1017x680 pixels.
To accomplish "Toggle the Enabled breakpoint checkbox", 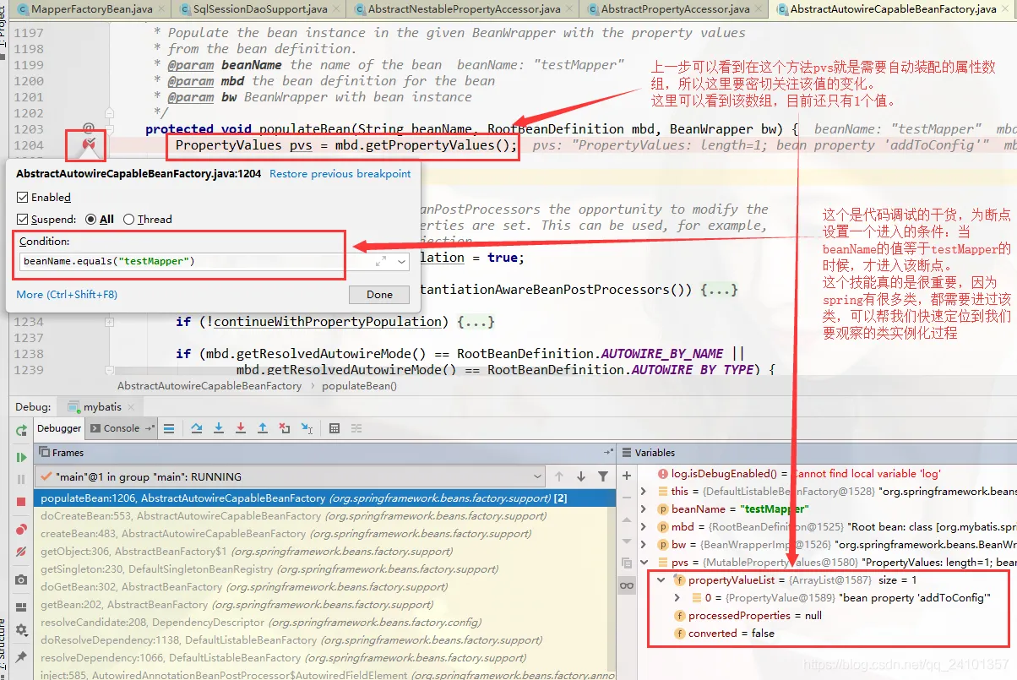I will [x=23, y=197].
